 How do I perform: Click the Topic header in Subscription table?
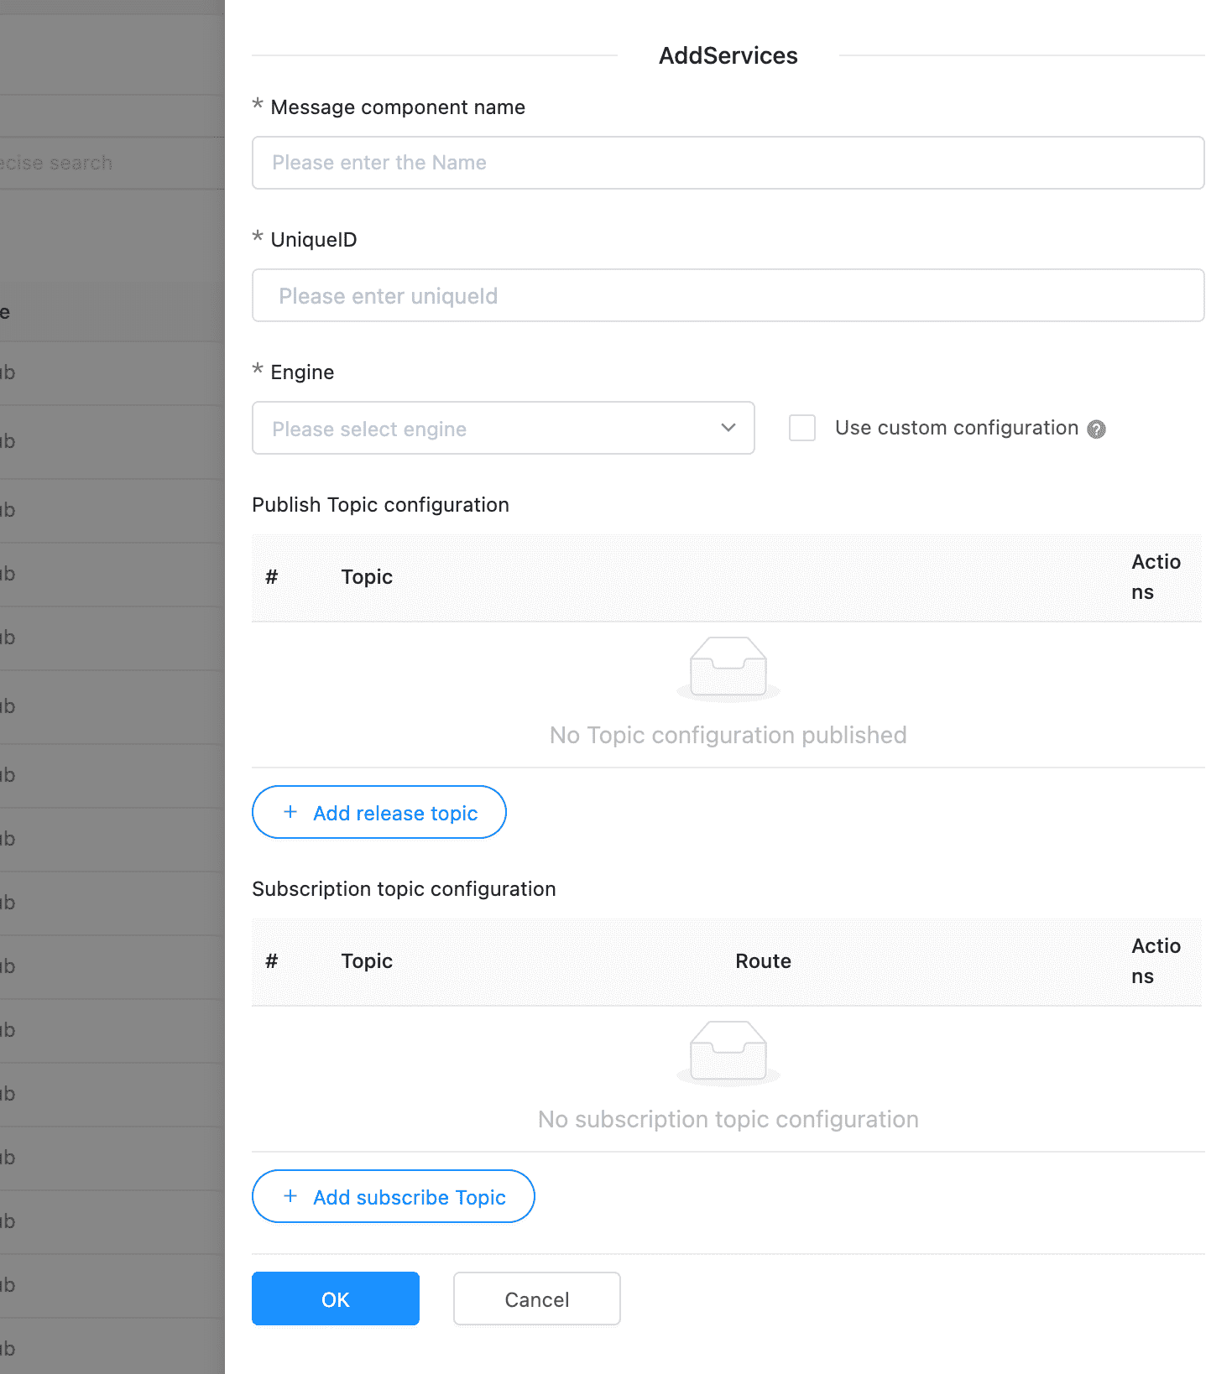click(367, 961)
